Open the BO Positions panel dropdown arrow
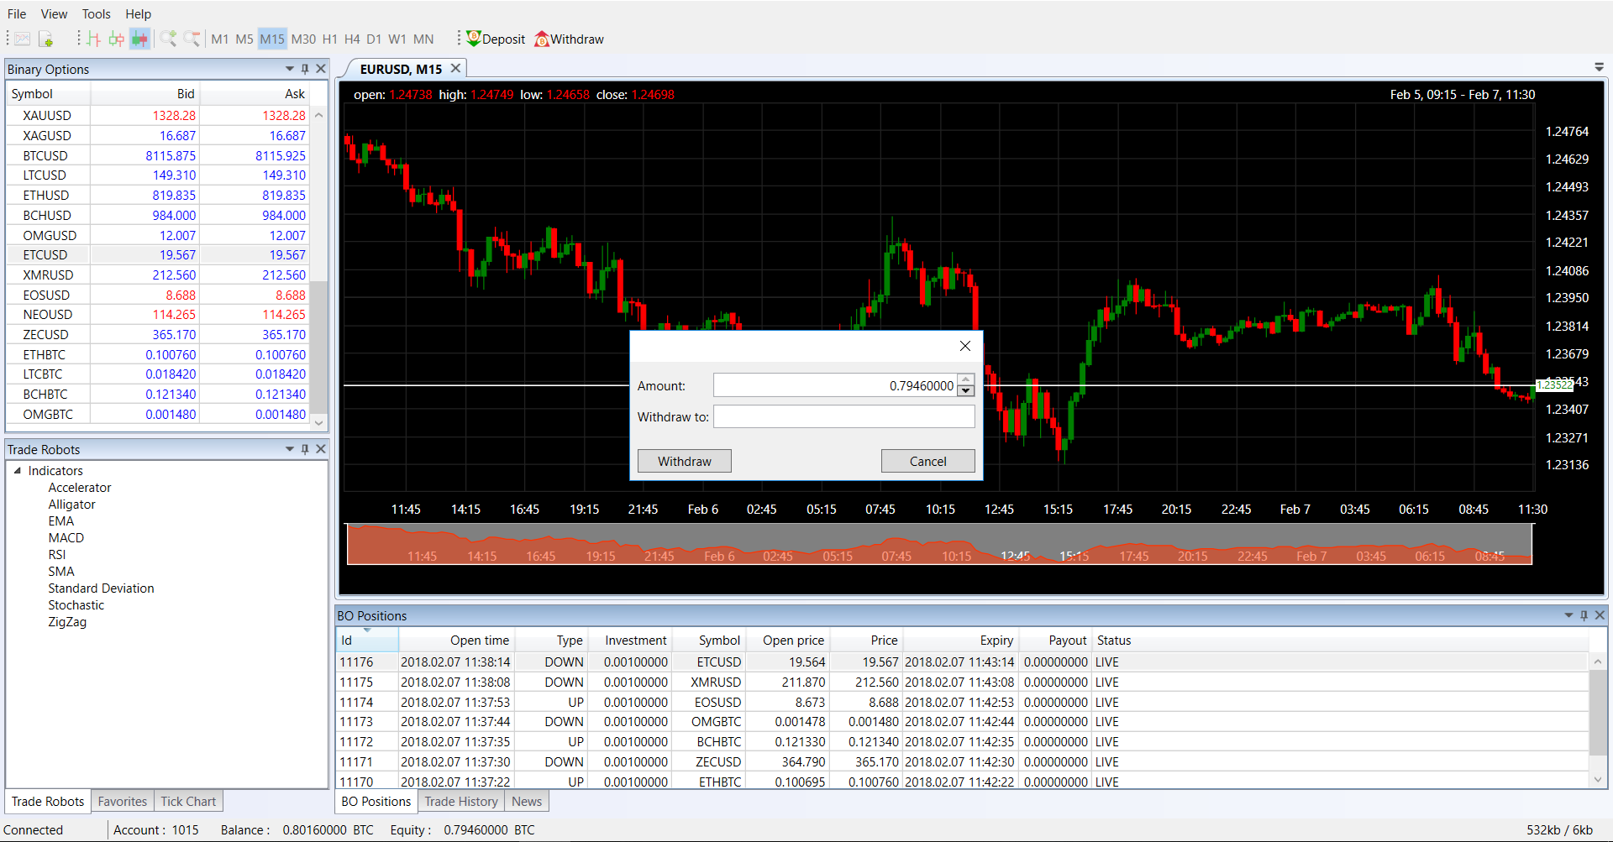 1568,615
